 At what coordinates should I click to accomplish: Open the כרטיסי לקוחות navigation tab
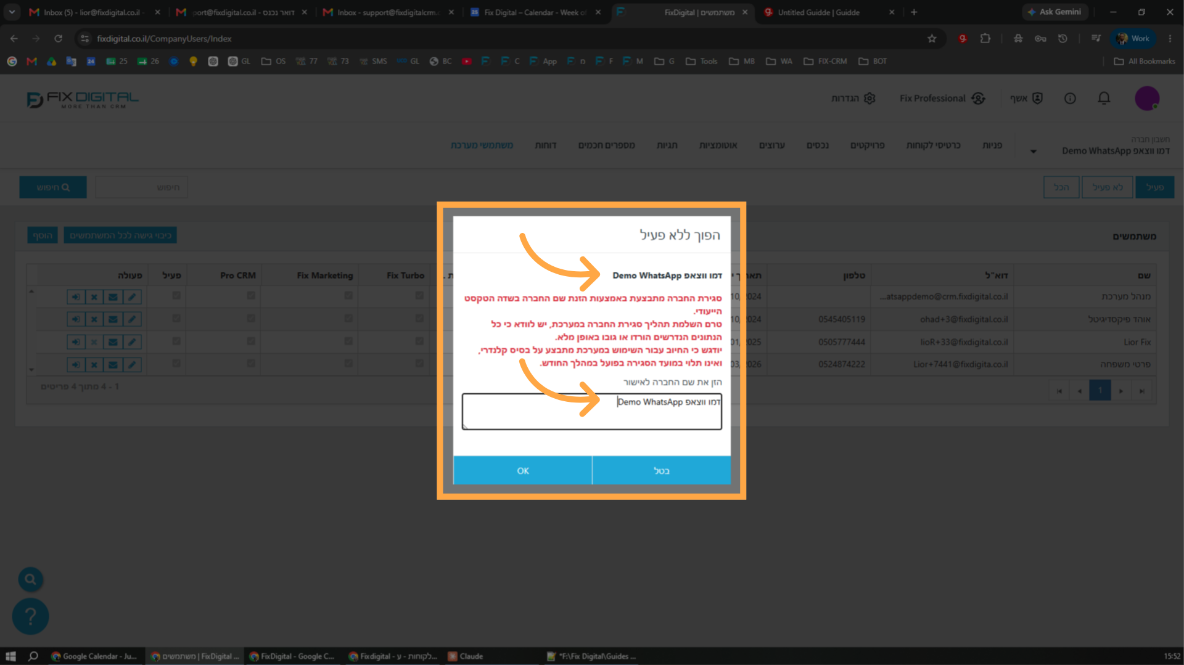pos(934,145)
